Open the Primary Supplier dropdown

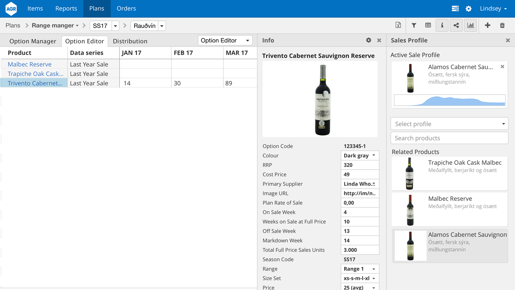(360, 184)
